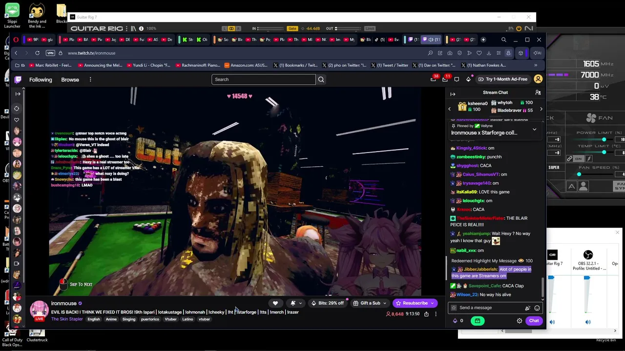Expand the left followed channels sidebar

(18, 94)
